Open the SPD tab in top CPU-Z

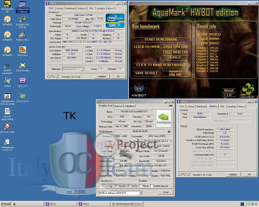91,8
